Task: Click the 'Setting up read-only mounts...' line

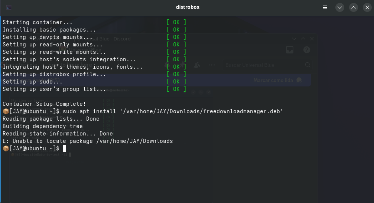Action: tap(52, 44)
